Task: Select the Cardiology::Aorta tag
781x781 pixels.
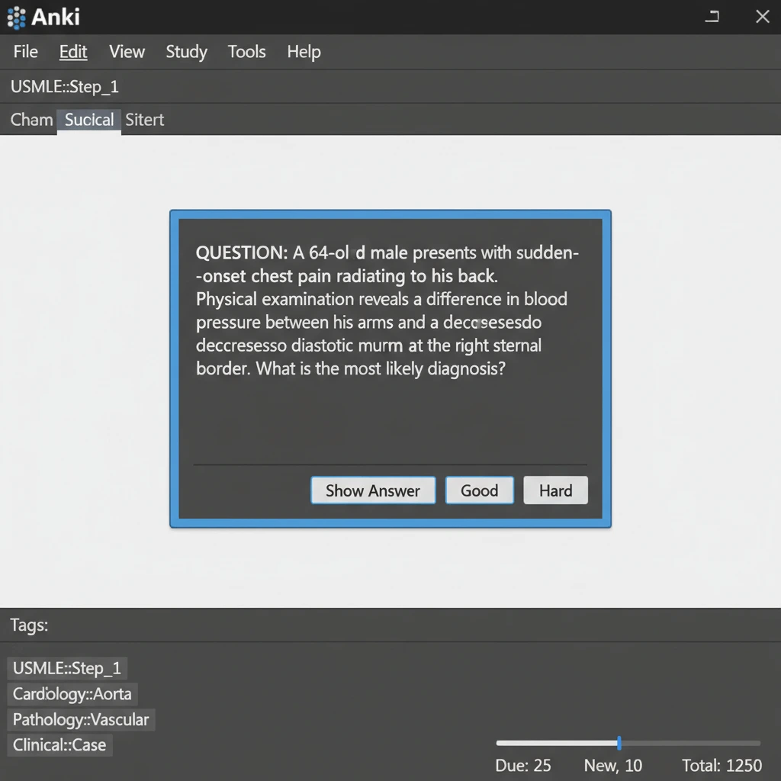Action: tap(72, 694)
